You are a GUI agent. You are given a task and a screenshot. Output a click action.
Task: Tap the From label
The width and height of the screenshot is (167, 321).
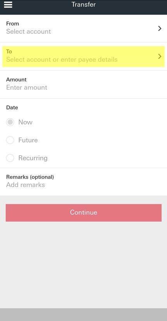point(12,24)
